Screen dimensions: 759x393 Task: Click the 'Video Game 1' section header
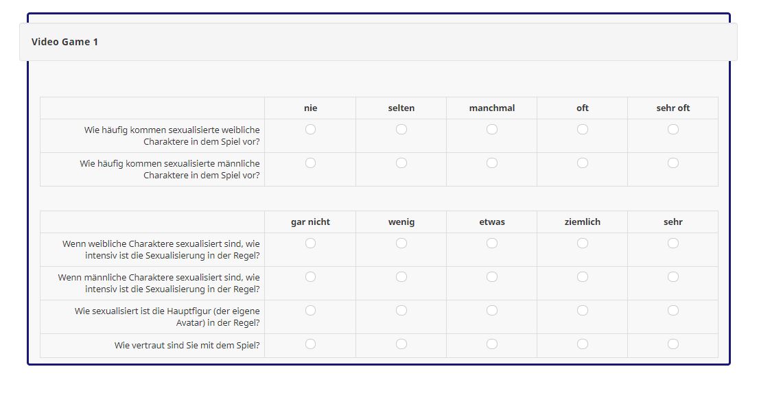[x=65, y=42]
